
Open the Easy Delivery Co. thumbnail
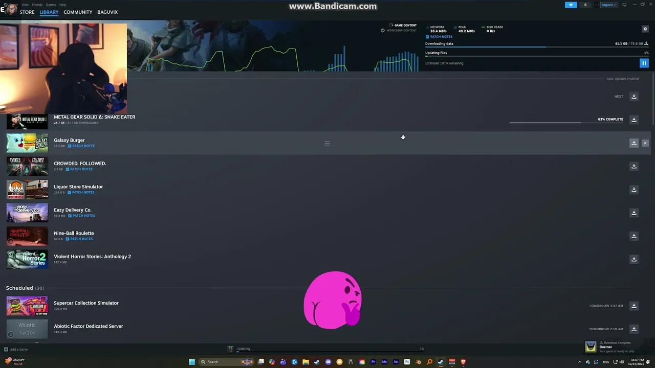coord(27,213)
